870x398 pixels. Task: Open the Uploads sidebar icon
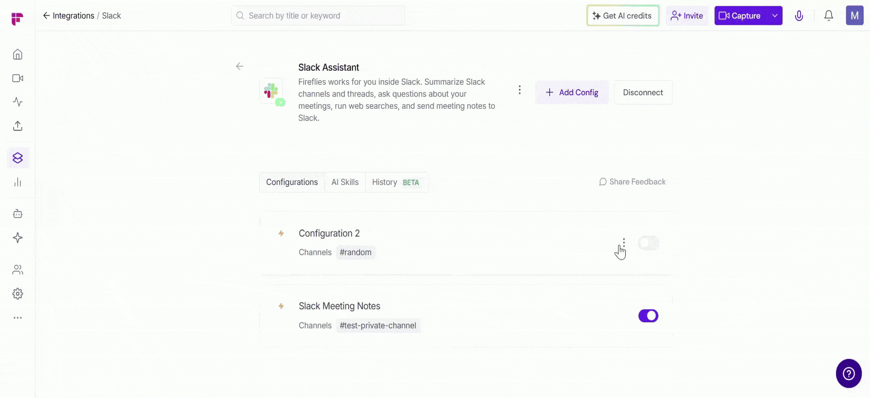pos(18,126)
